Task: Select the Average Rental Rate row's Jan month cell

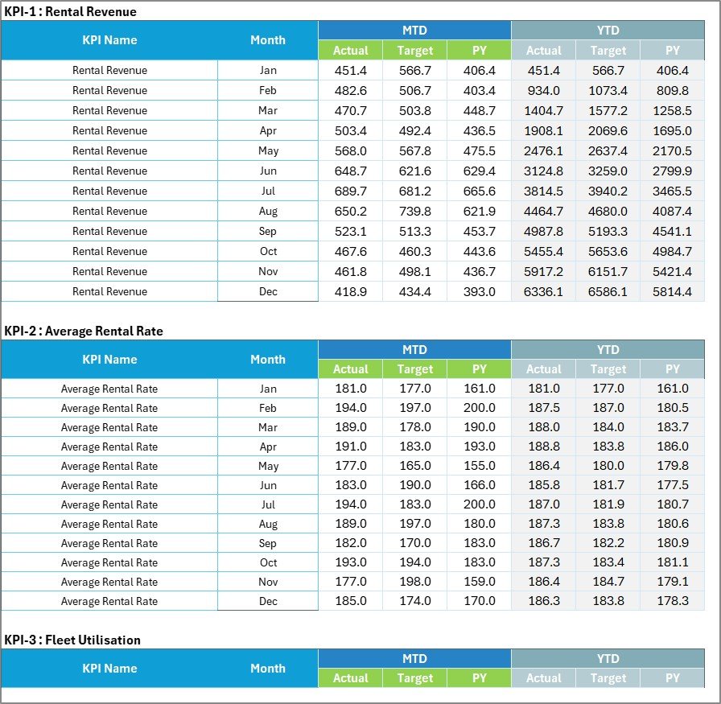Action: coord(268,389)
